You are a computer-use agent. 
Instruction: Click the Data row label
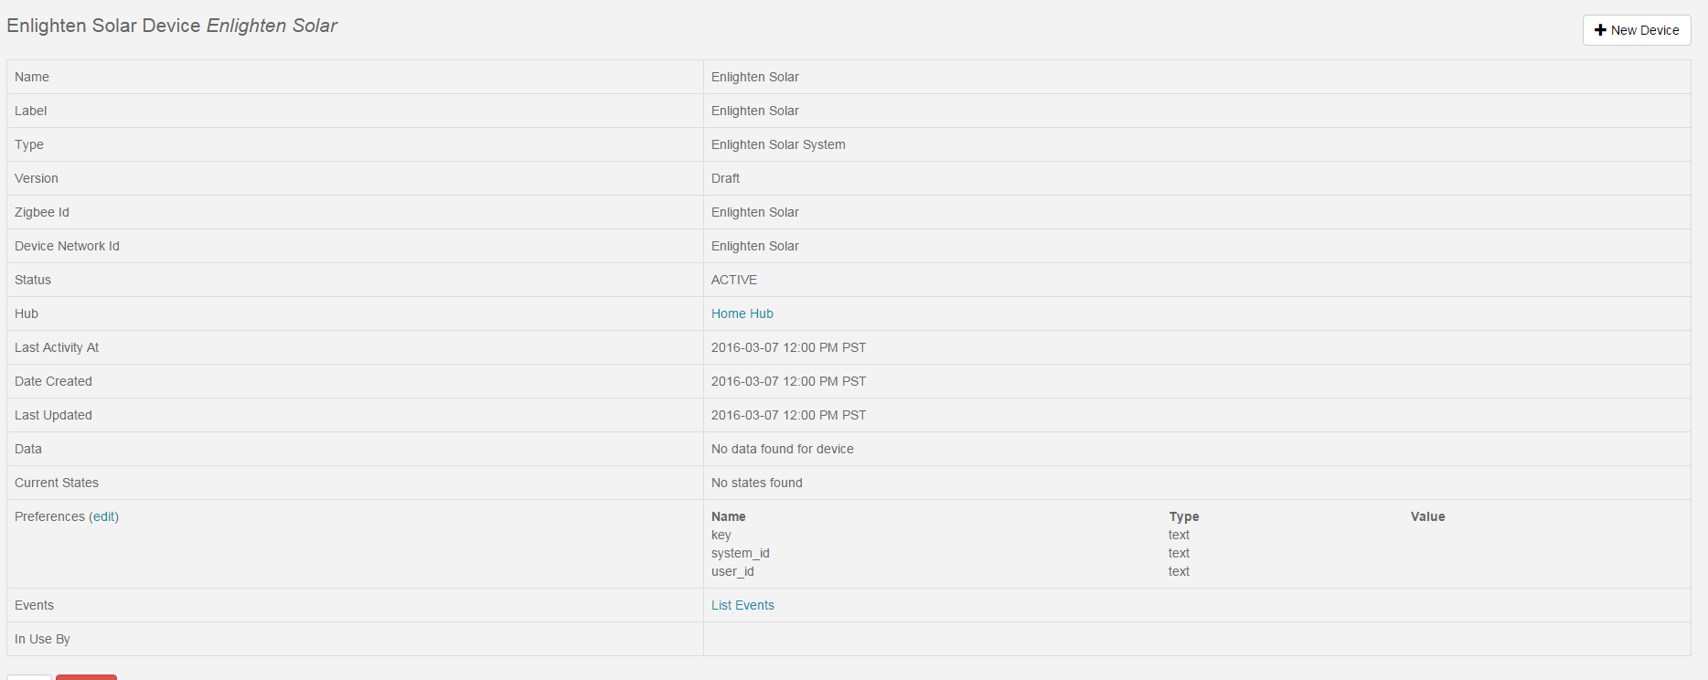click(28, 449)
